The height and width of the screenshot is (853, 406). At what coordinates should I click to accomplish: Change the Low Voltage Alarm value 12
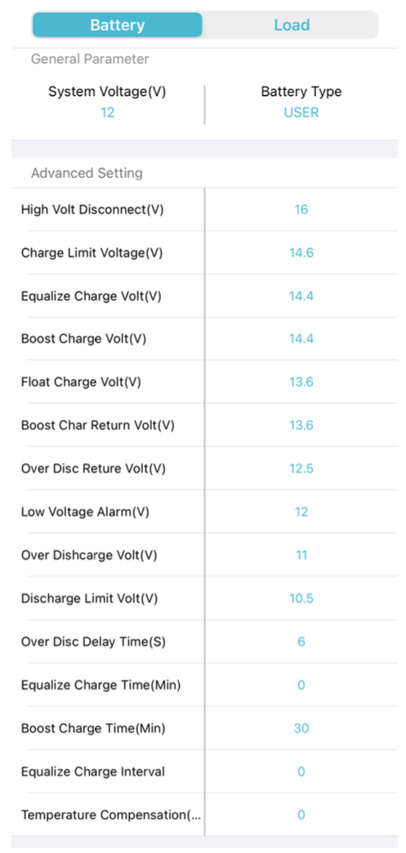[x=301, y=512]
